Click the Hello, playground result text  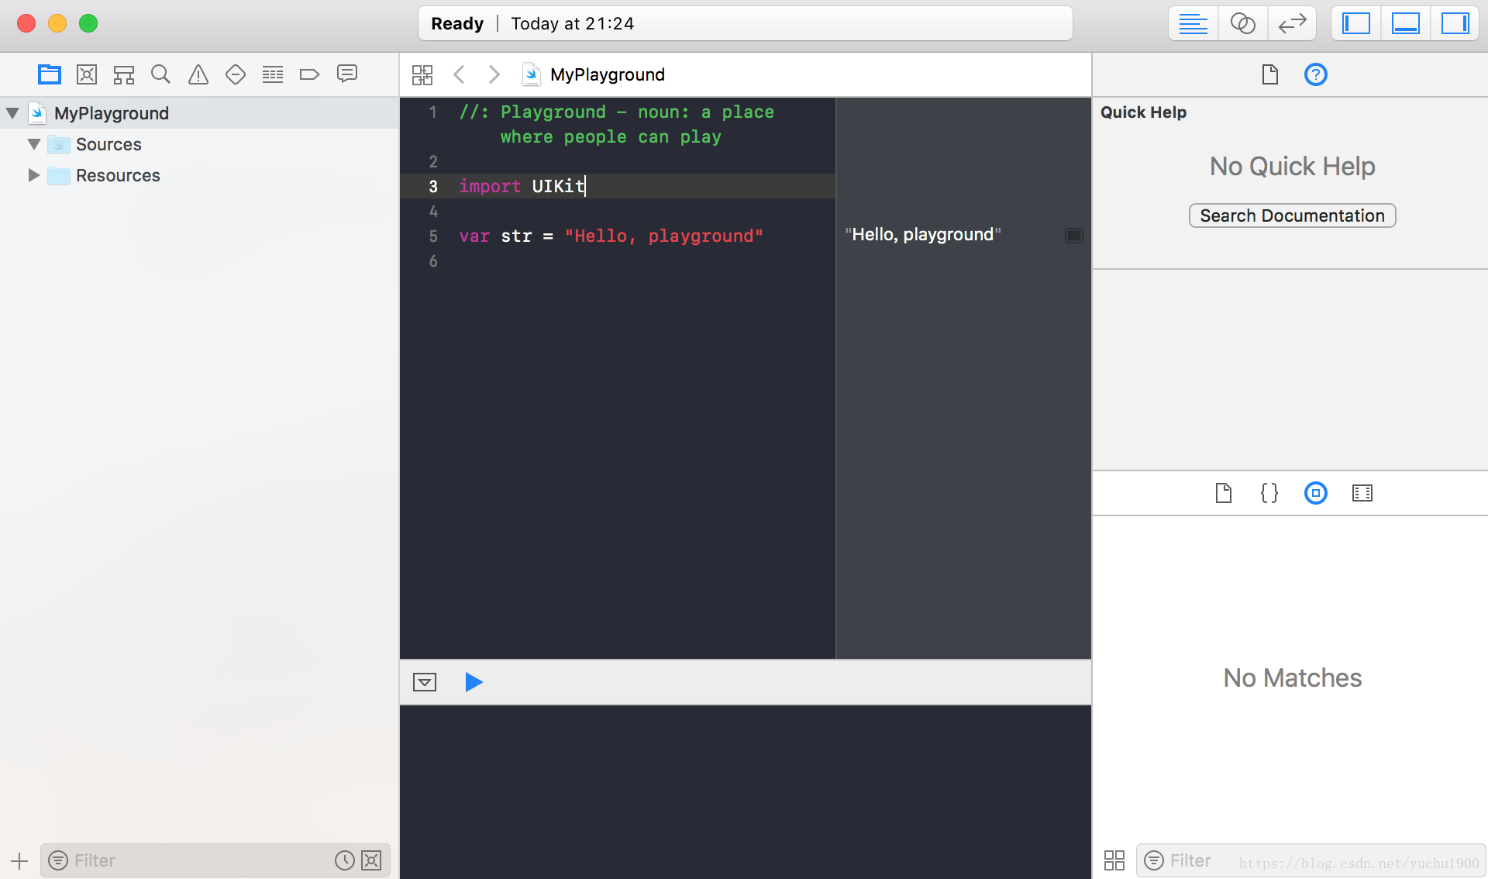click(923, 235)
